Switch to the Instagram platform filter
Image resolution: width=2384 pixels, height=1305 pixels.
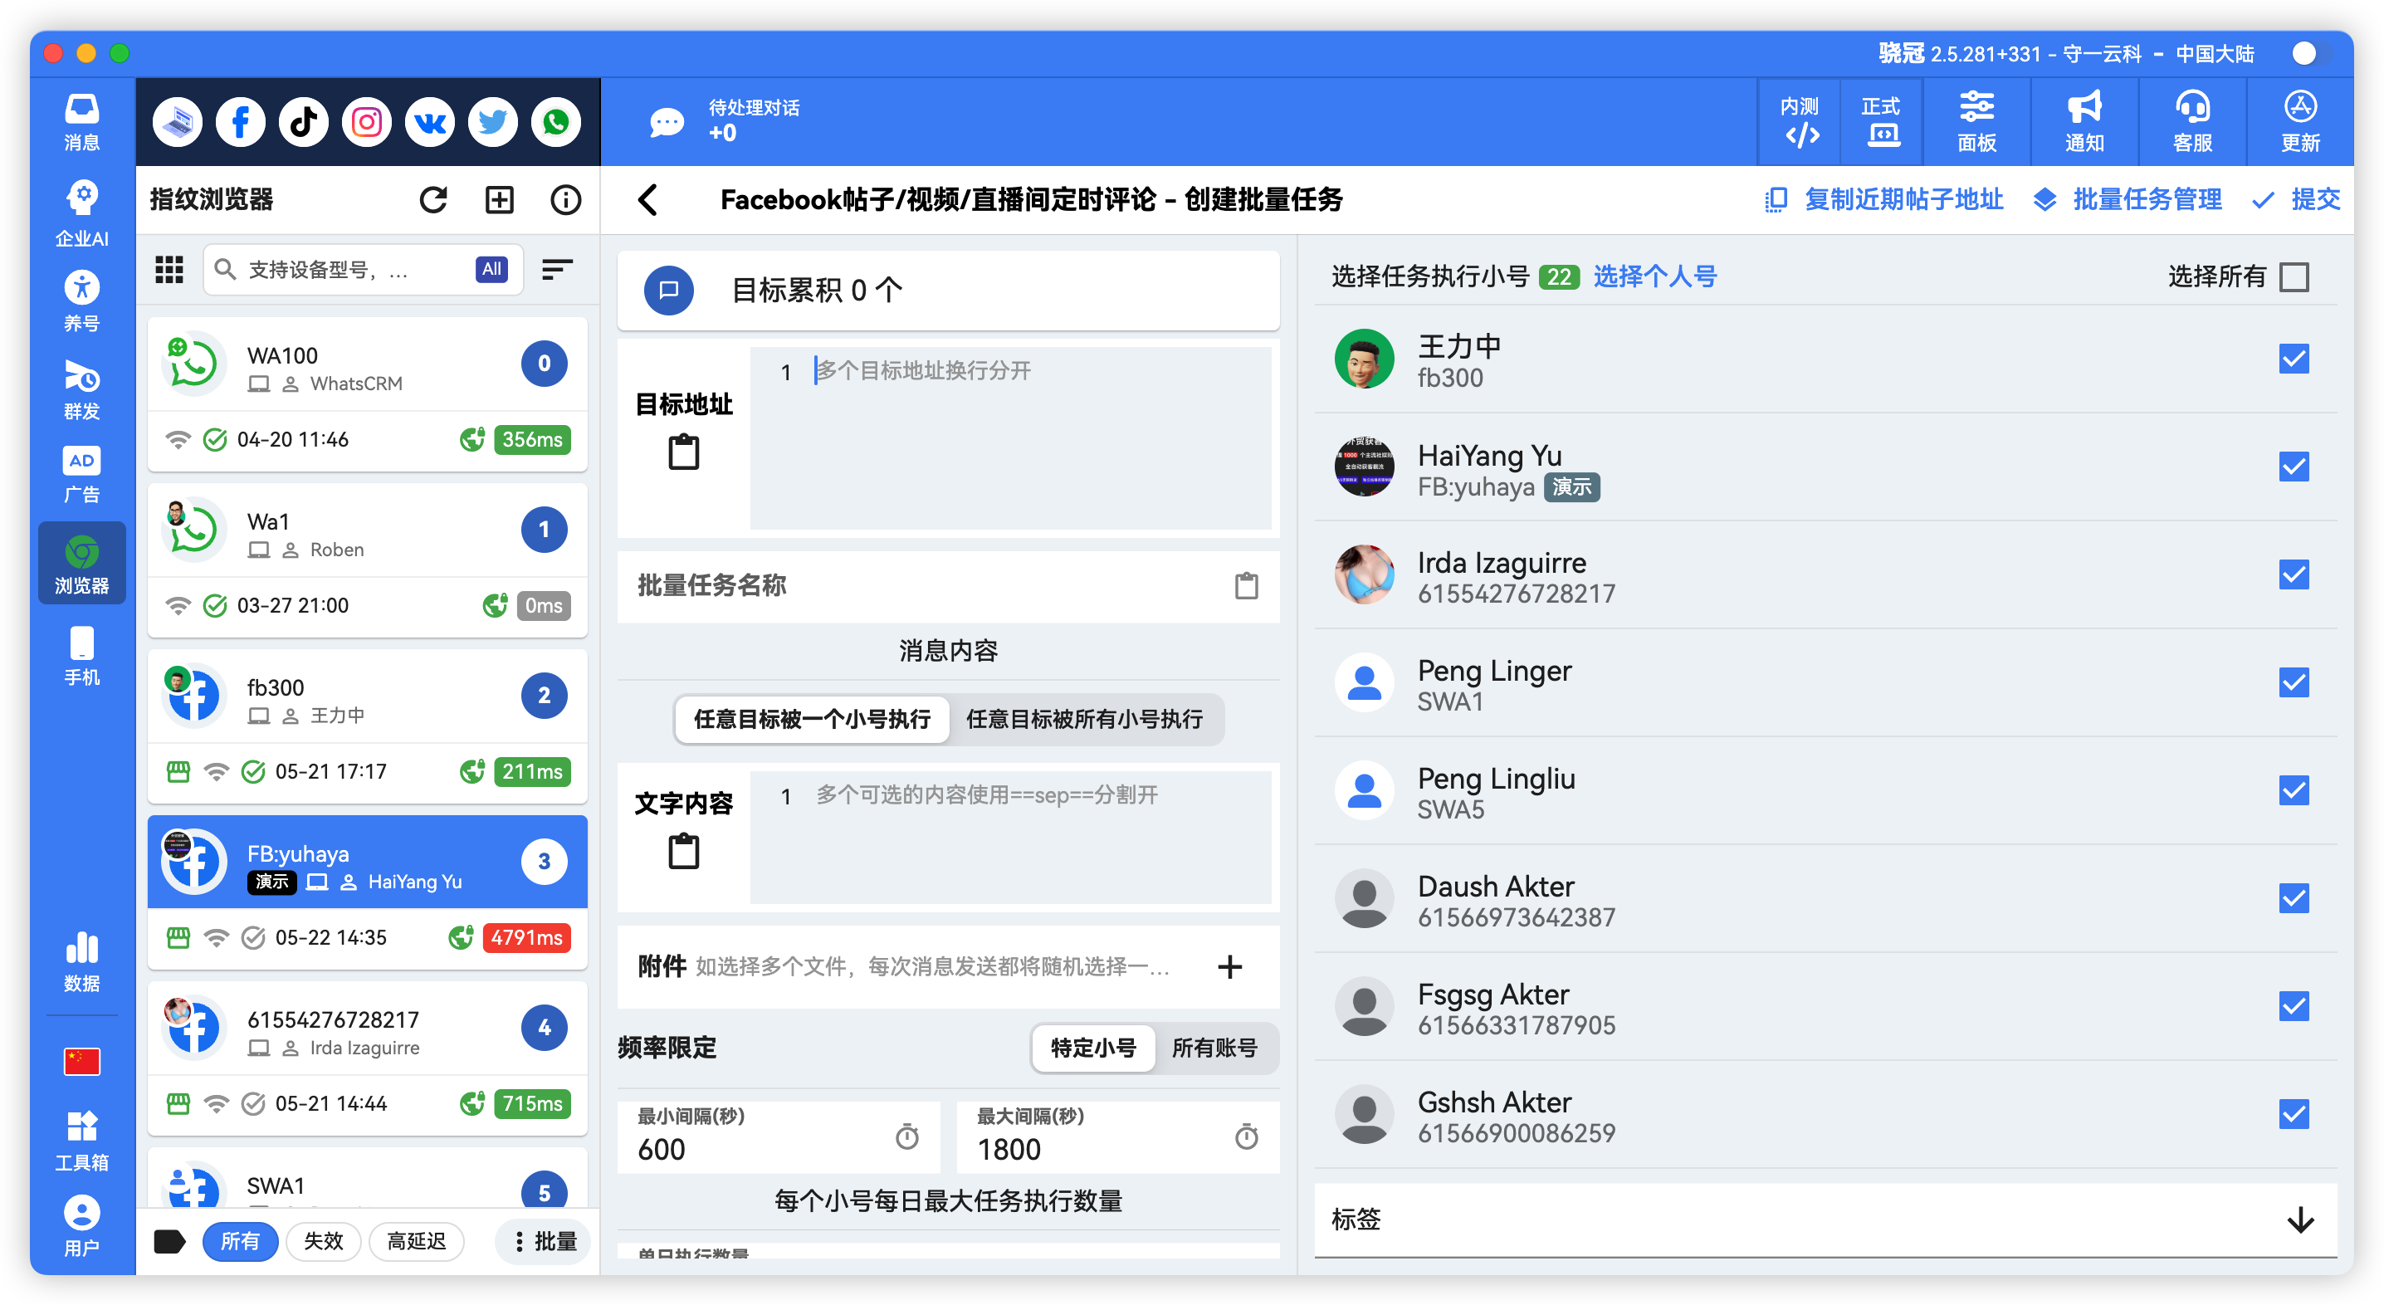click(365, 121)
